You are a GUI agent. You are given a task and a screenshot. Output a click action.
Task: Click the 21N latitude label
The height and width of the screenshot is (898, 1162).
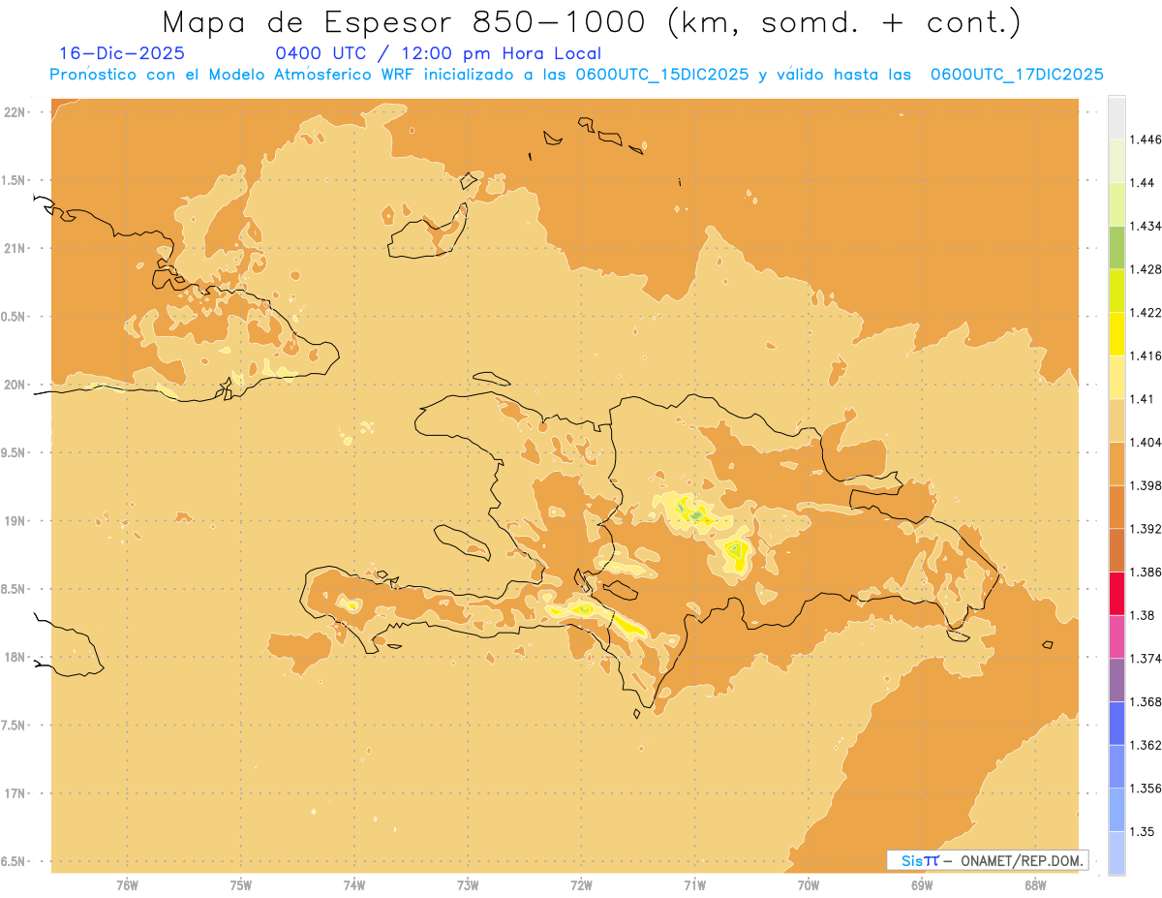click(16, 248)
